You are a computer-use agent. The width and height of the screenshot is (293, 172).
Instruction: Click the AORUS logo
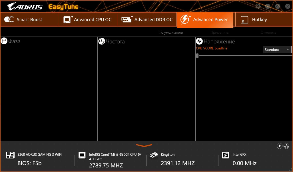pos(25,7)
